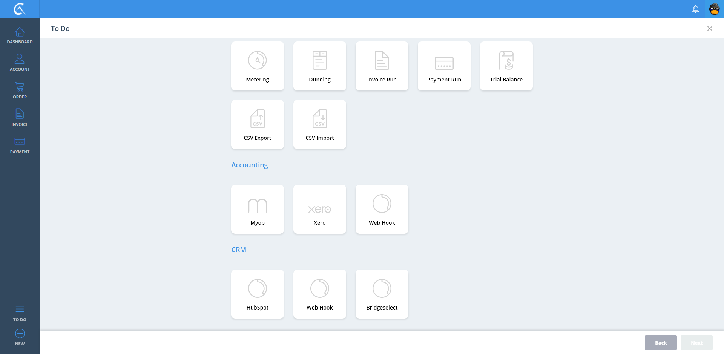Open the Account section in sidebar
The image size is (724, 354).
tap(20, 63)
